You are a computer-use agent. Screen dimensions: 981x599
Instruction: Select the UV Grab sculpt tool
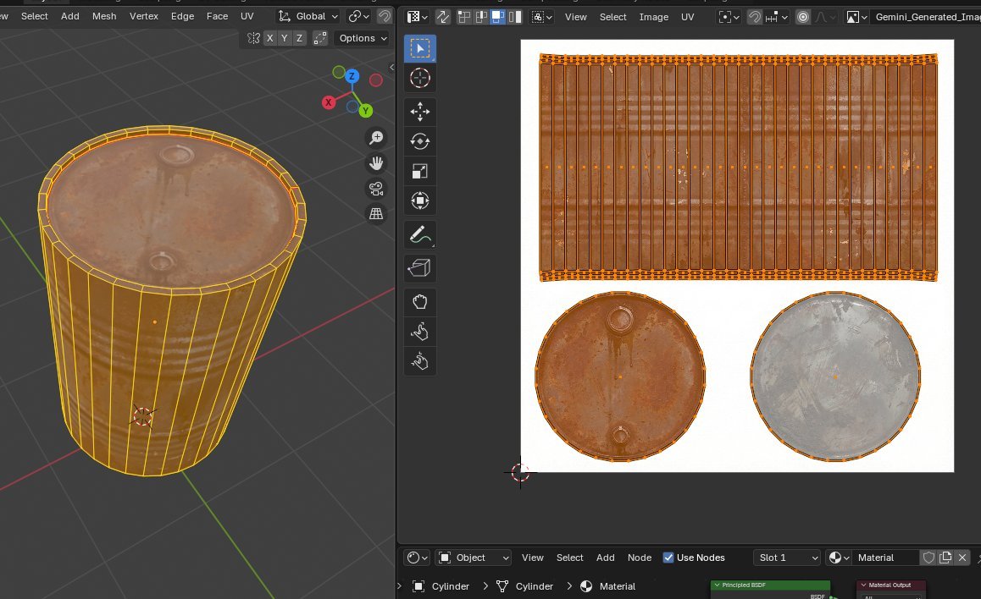click(420, 302)
